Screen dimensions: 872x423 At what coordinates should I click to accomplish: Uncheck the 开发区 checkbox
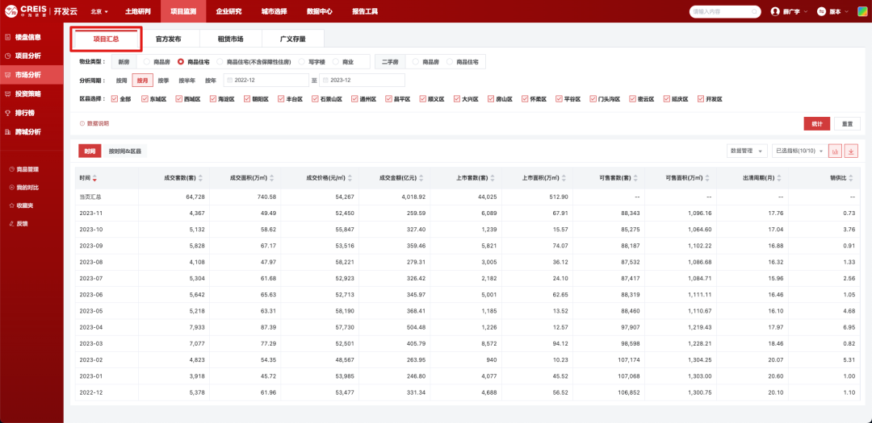(x=700, y=99)
